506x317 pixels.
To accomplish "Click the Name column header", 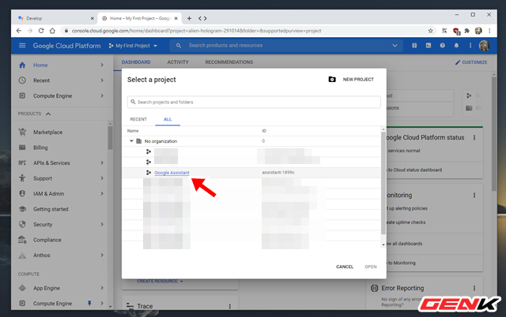I will (x=133, y=131).
